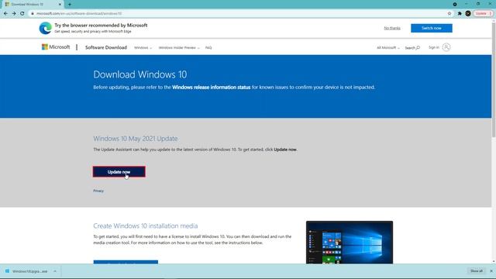Screen dimensions: 496x279
Task: Open Windows release information status link
Action: pyautogui.click(x=212, y=88)
